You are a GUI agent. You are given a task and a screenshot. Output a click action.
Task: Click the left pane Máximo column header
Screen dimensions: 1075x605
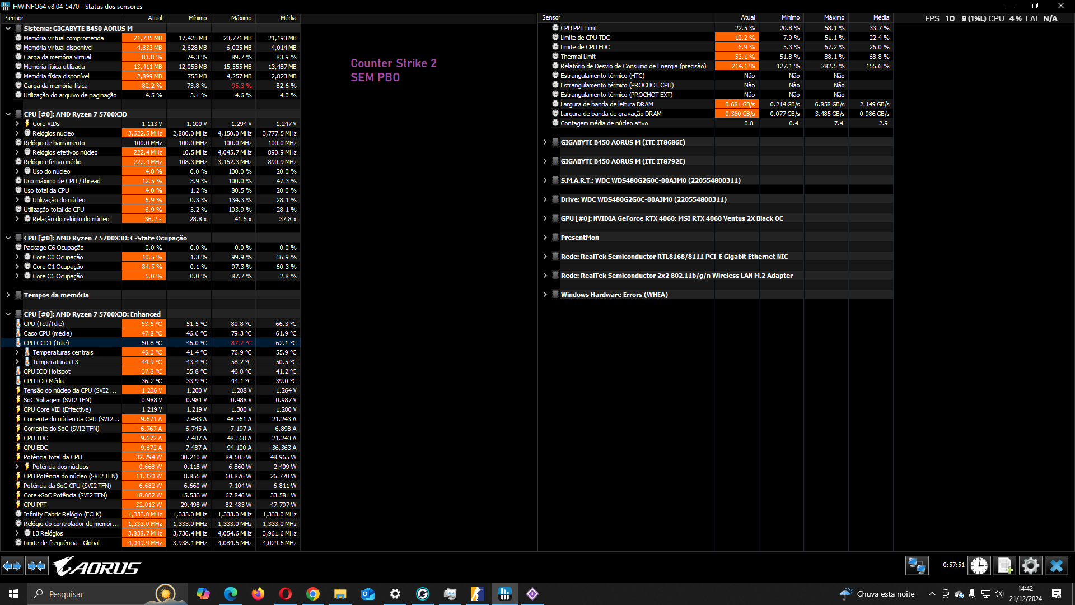(233, 18)
